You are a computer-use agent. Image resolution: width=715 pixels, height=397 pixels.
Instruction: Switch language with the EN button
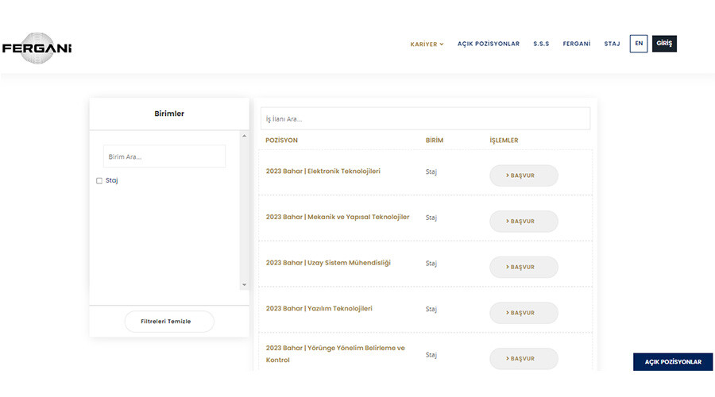pos(639,44)
